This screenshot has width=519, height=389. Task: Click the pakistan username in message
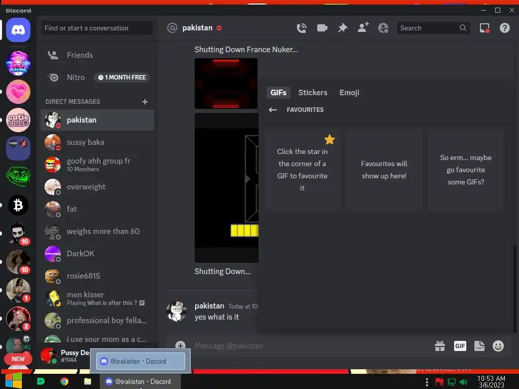209,306
